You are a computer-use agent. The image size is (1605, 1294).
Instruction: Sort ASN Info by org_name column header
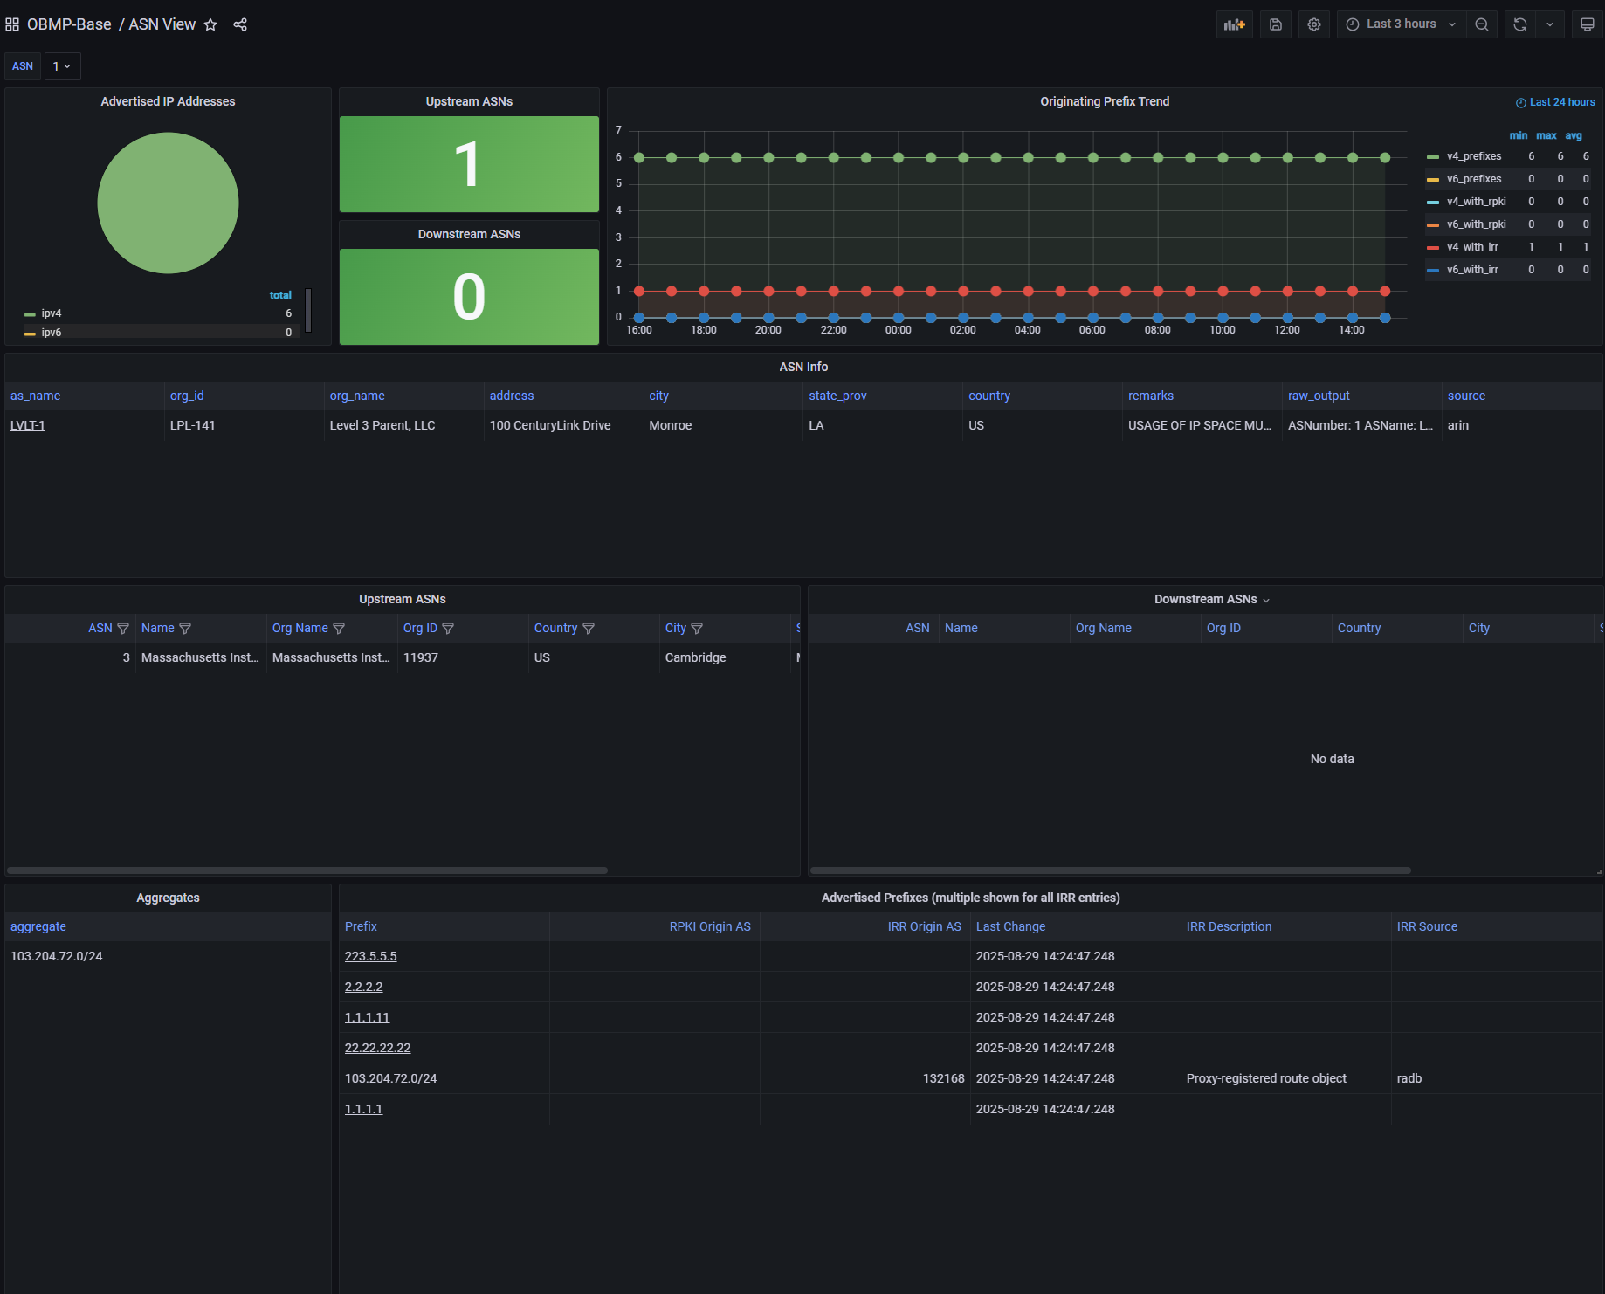(357, 396)
